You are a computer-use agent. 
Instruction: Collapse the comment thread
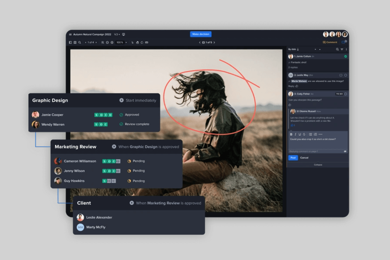[318, 165]
